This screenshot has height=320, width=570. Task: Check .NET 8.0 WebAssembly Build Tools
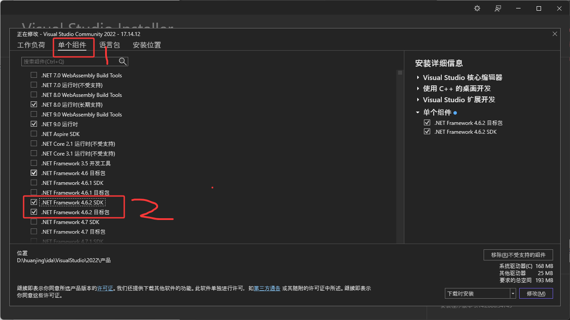click(34, 95)
